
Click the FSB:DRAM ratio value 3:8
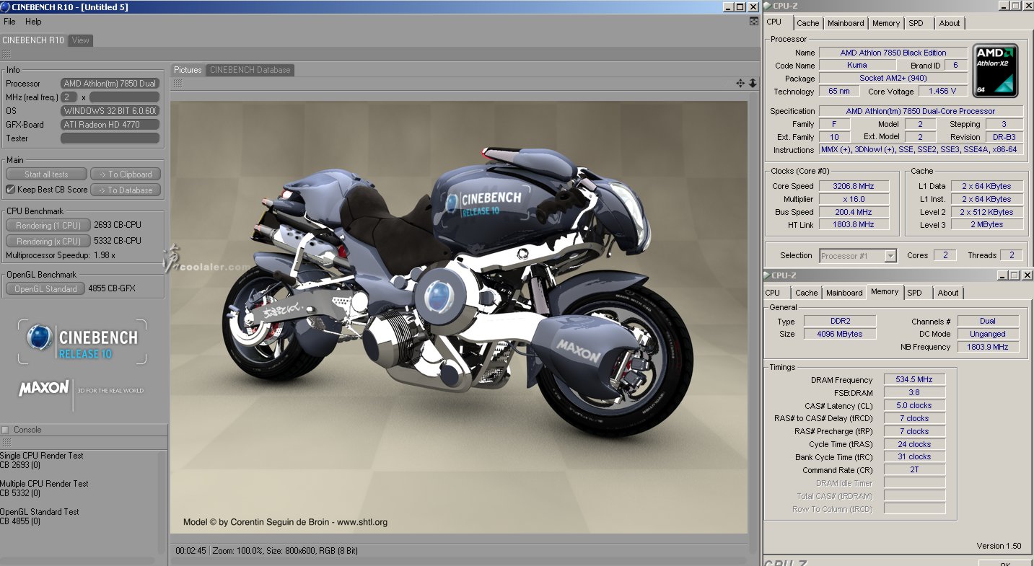click(x=914, y=392)
